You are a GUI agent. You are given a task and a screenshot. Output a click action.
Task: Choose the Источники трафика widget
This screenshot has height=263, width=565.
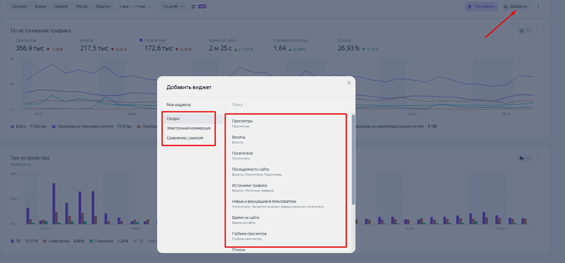pyautogui.click(x=249, y=187)
